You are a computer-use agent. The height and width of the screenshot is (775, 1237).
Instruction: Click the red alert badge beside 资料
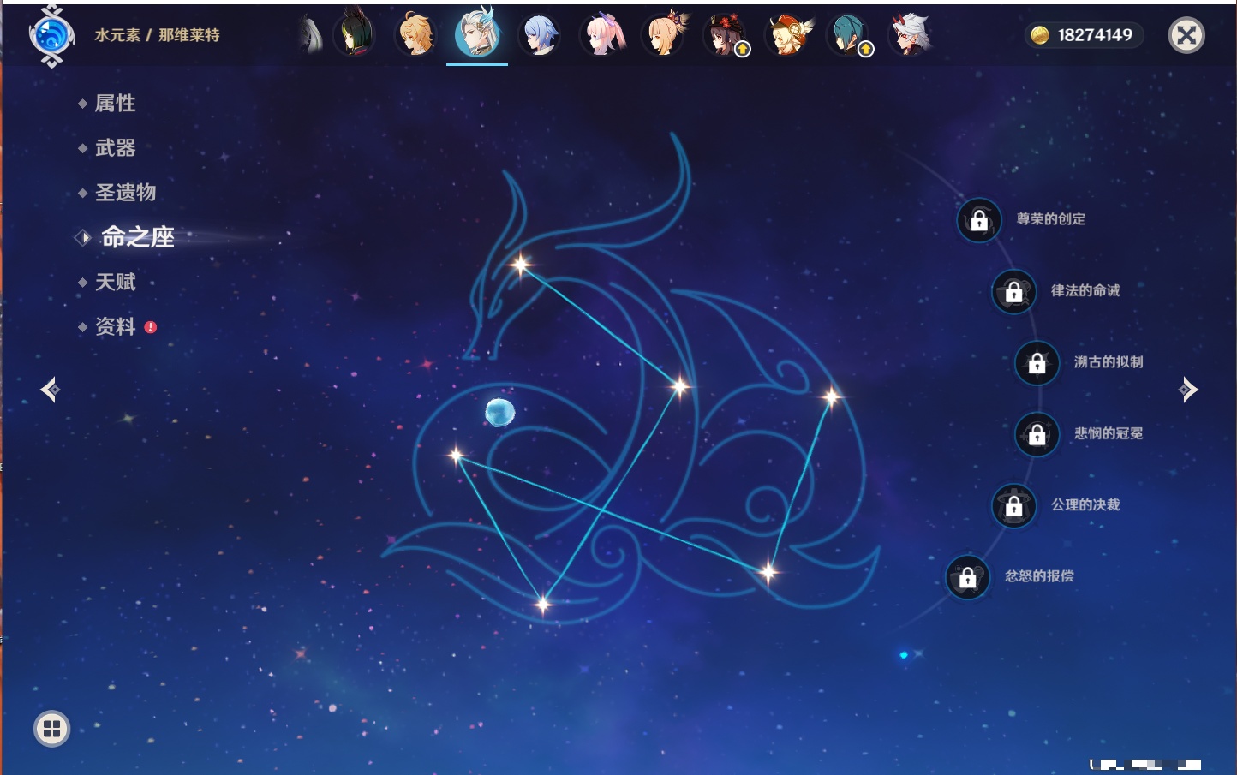coord(151,327)
